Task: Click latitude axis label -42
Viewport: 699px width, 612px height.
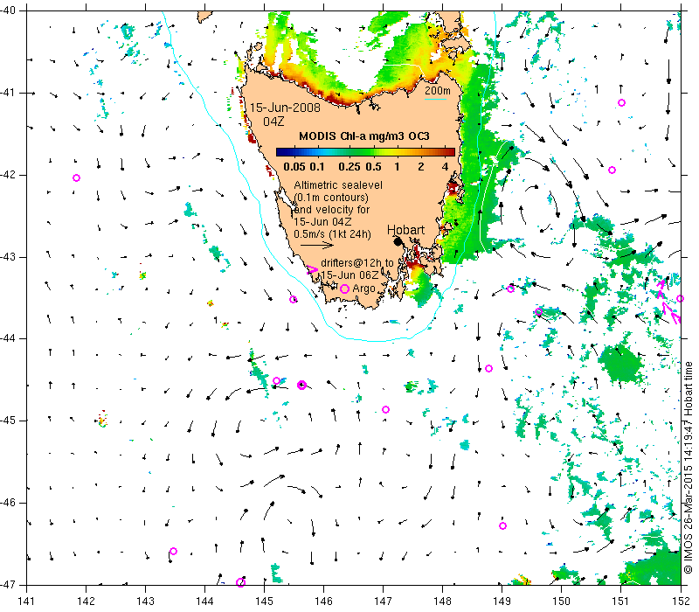Action: click(x=7, y=175)
